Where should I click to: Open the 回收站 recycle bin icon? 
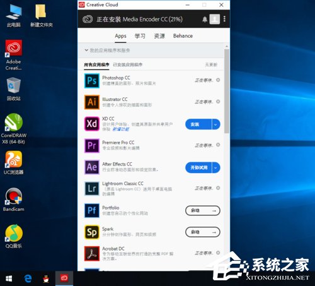[14, 89]
